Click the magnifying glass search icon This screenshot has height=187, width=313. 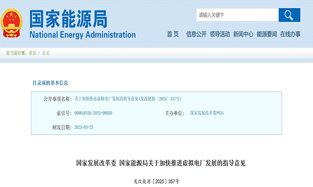[x=289, y=15]
